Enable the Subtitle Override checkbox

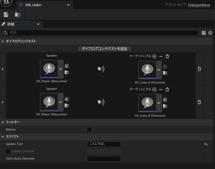pyautogui.click(x=8, y=151)
